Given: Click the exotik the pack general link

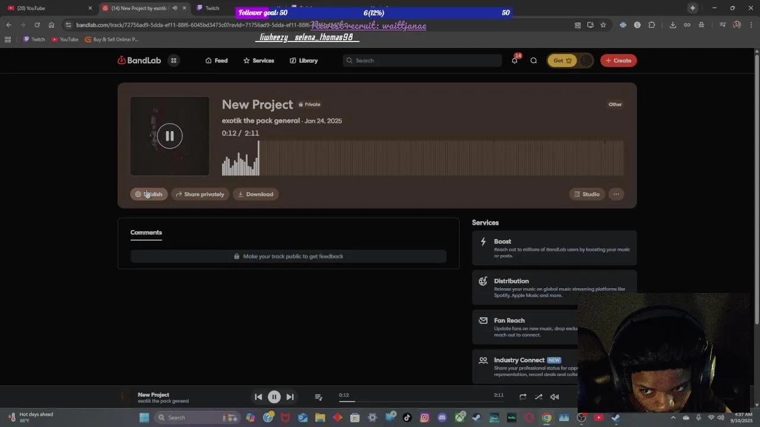Looking at the screenshot, I should pyautogui.click(x=261, y=120).
